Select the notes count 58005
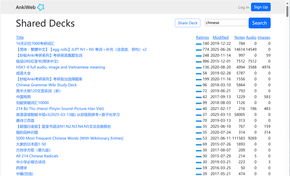The height and width of the screenshot is (176, 290). (x=240, y=115)
